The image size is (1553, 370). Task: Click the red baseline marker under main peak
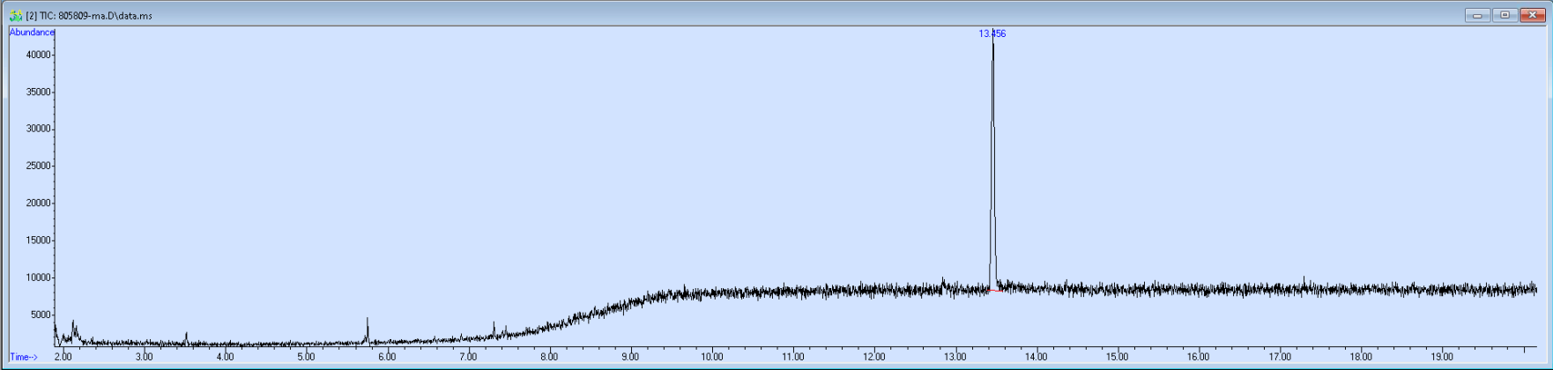tap(996, 290)
